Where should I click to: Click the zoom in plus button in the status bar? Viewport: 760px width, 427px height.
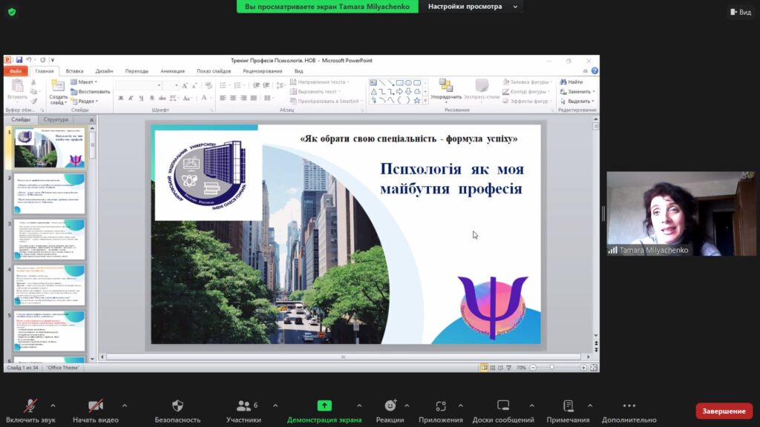coord(583,368)
